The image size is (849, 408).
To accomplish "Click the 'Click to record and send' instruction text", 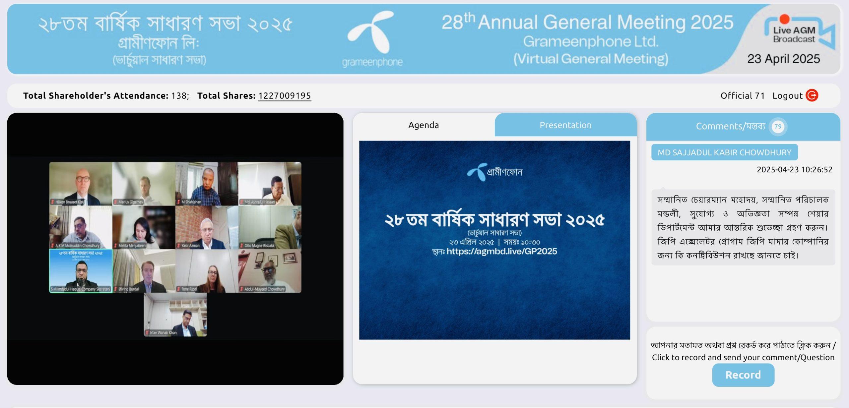I will 743,357.
